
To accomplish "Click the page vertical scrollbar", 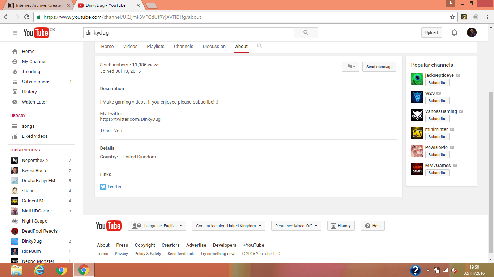I will coord(491,172).
